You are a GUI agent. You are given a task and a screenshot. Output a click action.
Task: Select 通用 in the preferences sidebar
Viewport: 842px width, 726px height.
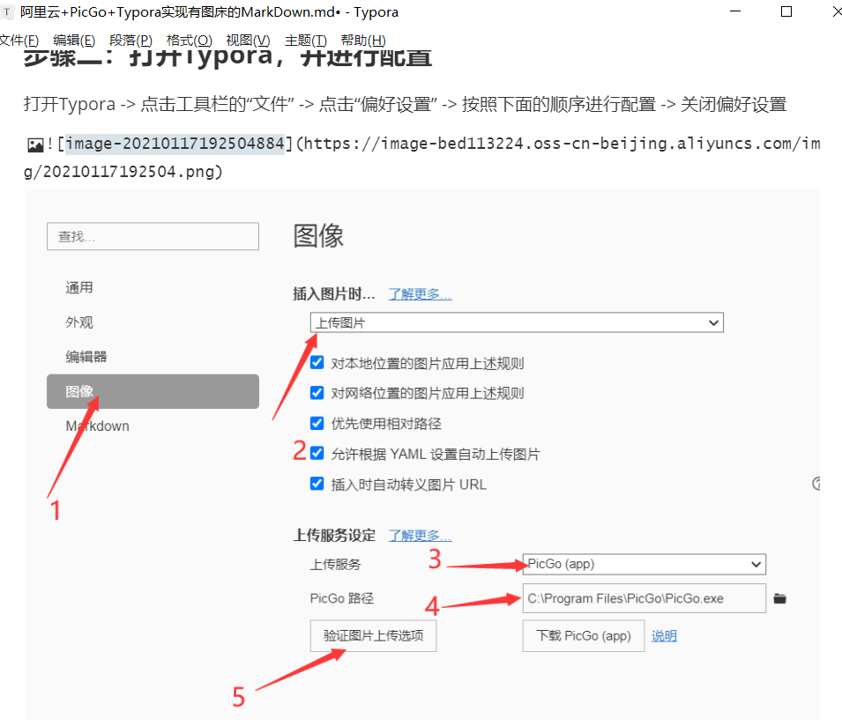pyautogui.click(x=79, y=287)
